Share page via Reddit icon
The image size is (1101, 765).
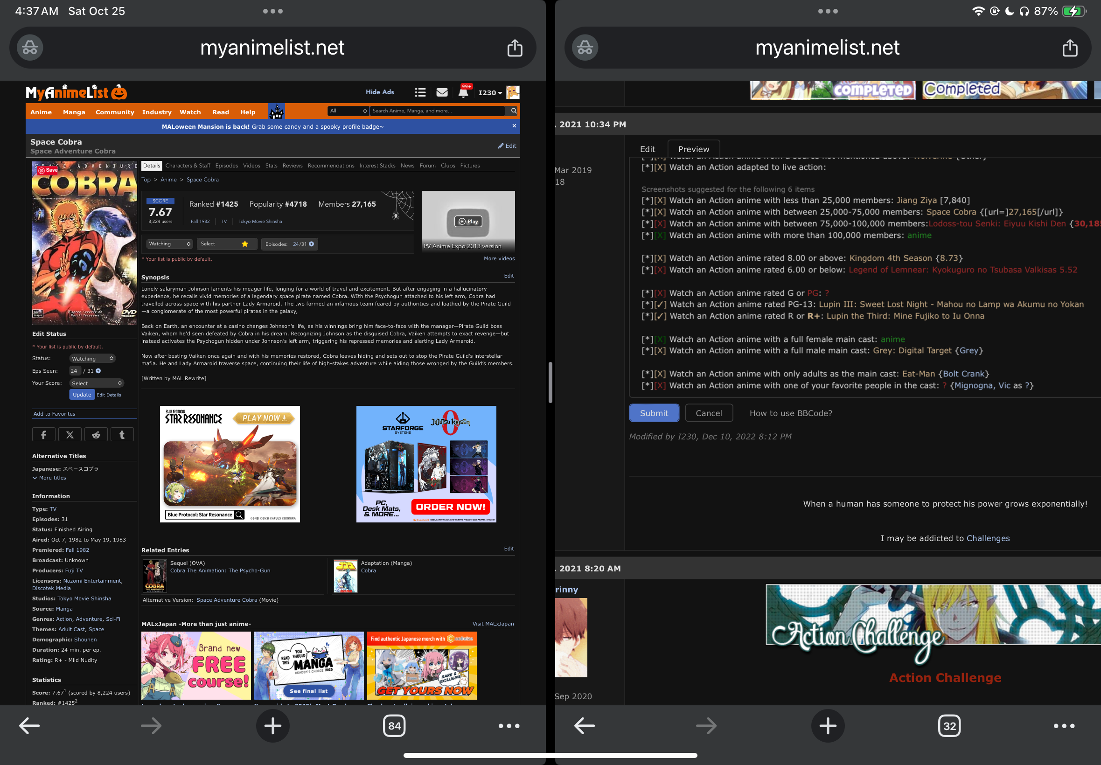[x=96, y=435]
